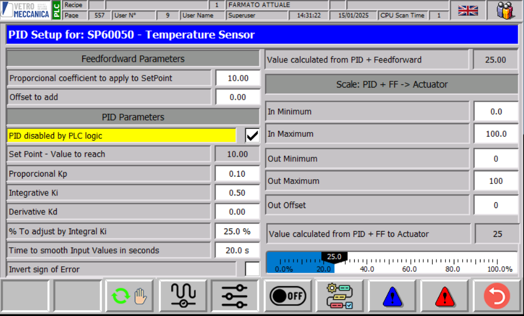Click the second empty bottom toolbar button

pyautogui.click(x=77, y=296)
